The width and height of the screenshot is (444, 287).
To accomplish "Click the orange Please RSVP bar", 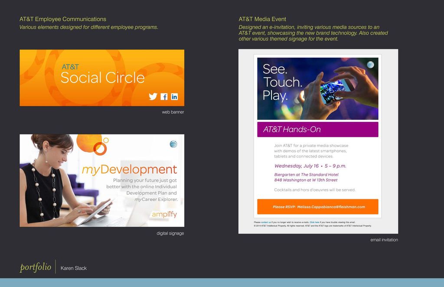I will click(318, 207).
